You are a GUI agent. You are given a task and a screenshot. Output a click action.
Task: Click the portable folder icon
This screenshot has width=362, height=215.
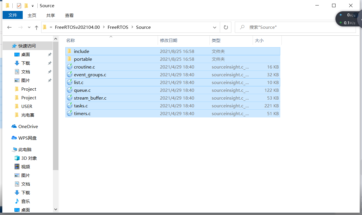69,59
